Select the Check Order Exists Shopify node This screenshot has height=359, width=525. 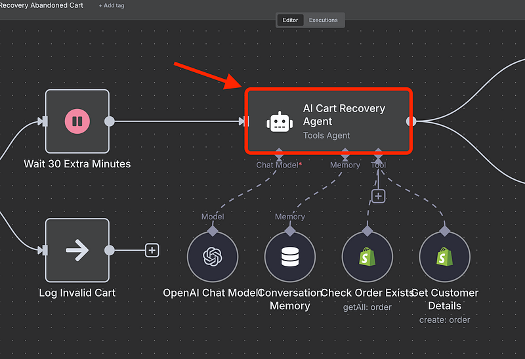tap(367, 257)
